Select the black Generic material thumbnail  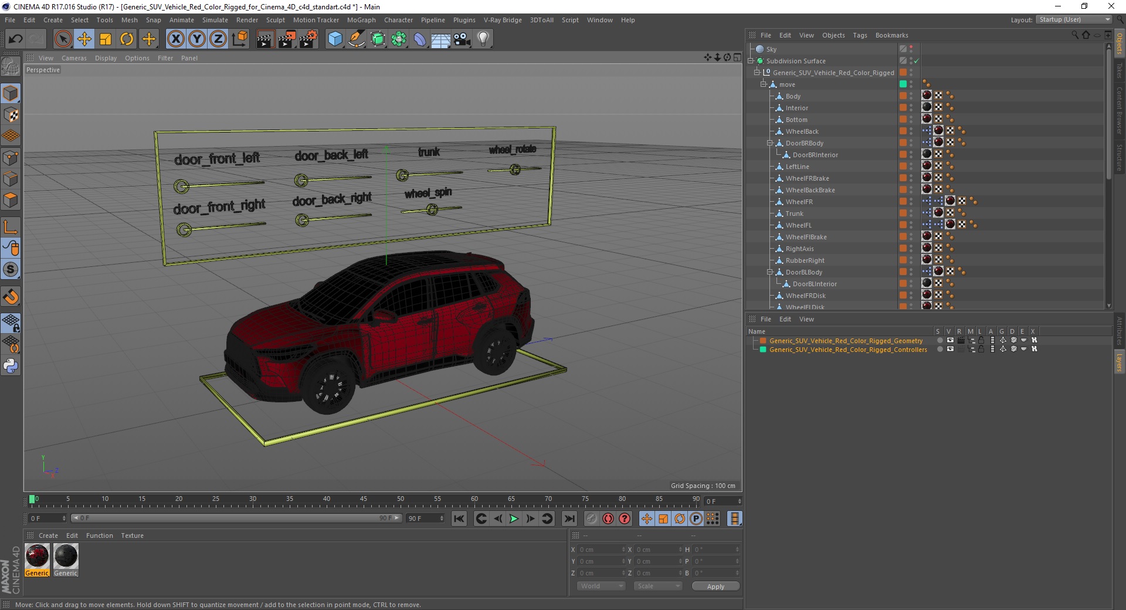[x=66, y=555]
